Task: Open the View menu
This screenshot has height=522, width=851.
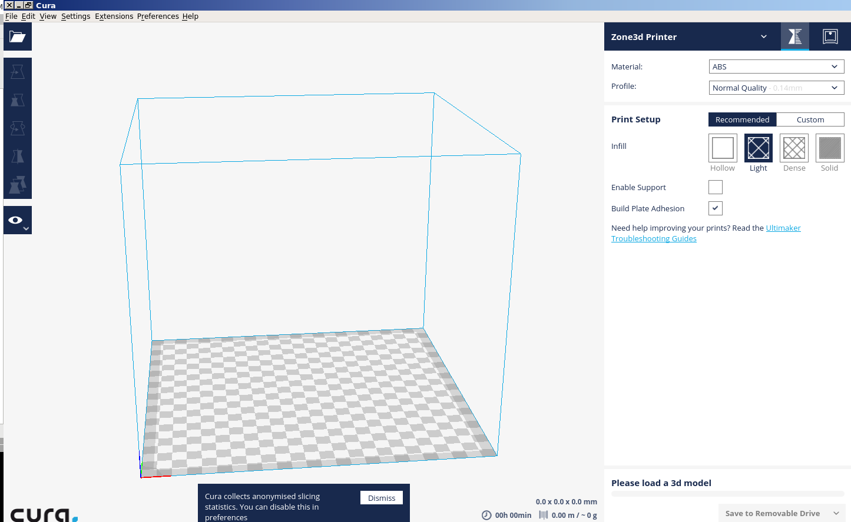Action: (x=48, y=16)
